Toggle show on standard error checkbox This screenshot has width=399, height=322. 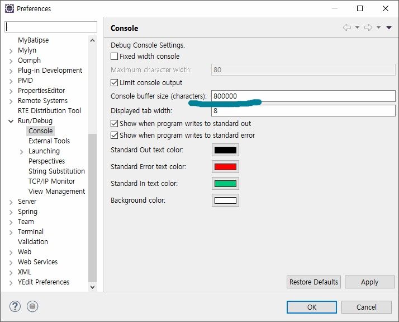(x=114, y=135)
